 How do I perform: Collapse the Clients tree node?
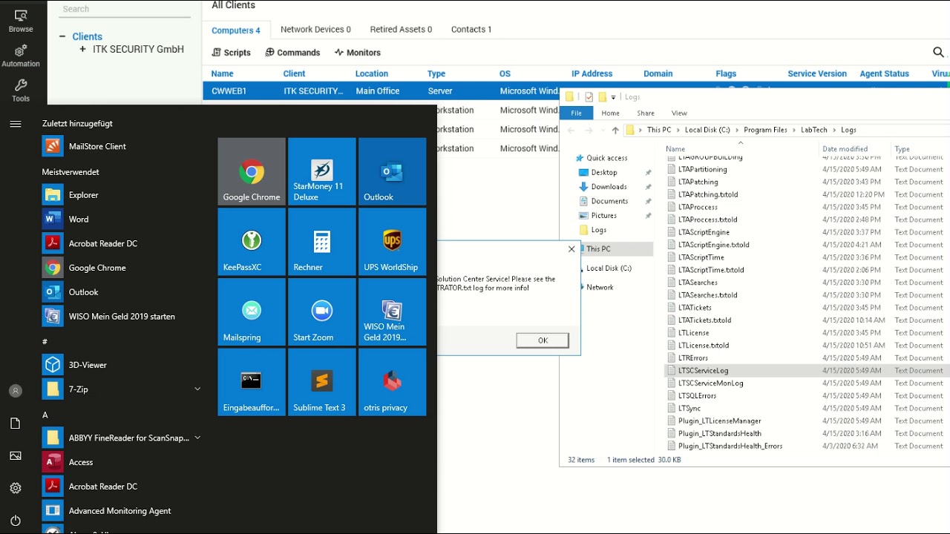[x=63, y=36]
